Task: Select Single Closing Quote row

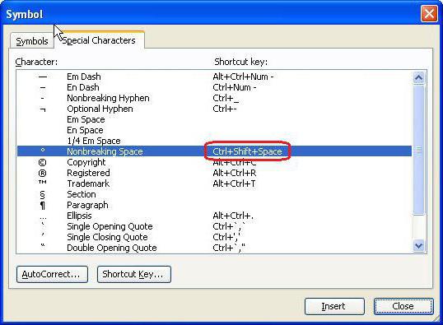Action: tap(214, 237)
